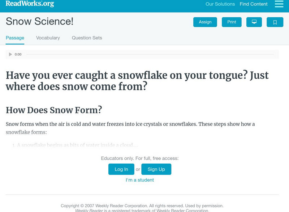
Task: Click the projector view monitor icon
Action: click(x=254, y=22)
